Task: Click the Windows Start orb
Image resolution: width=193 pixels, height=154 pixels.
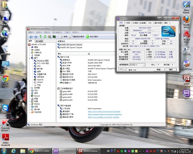Action: click(x=4, y=151)
